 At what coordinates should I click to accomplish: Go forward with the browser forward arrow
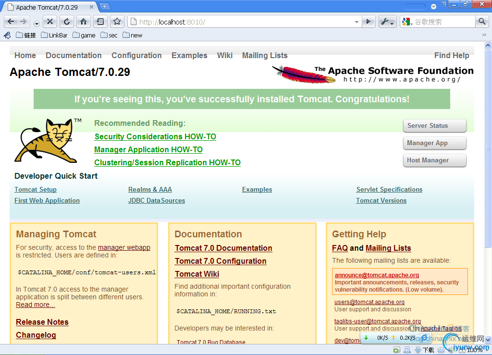coord(24,22)
